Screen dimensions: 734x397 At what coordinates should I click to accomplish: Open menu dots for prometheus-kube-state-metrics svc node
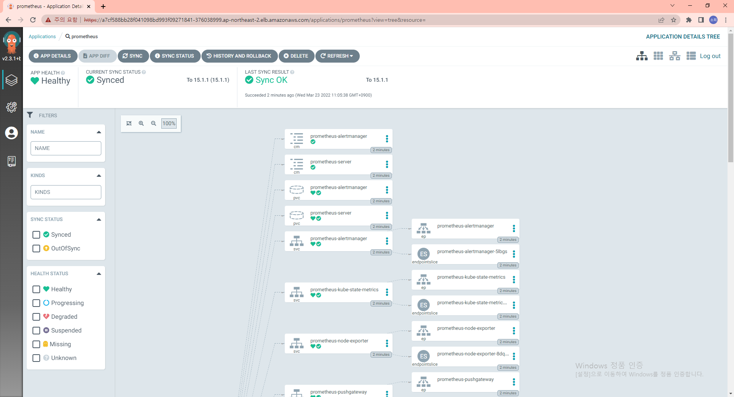click(387, 292)
